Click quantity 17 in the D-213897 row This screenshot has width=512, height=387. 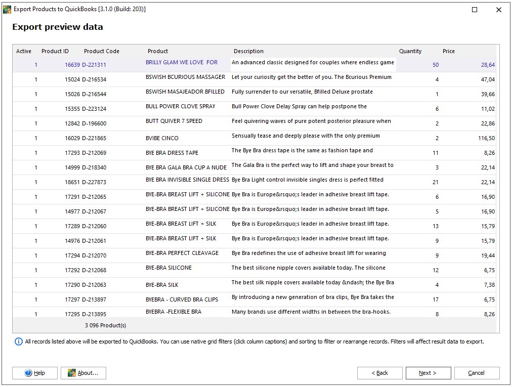[x=436, y=300]
